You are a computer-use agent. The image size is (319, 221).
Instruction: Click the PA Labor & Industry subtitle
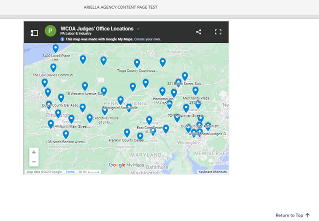click(76, 33)
